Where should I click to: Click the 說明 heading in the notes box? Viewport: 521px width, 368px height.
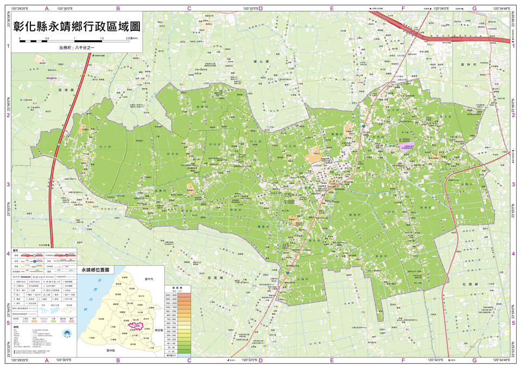pos(16,326)
